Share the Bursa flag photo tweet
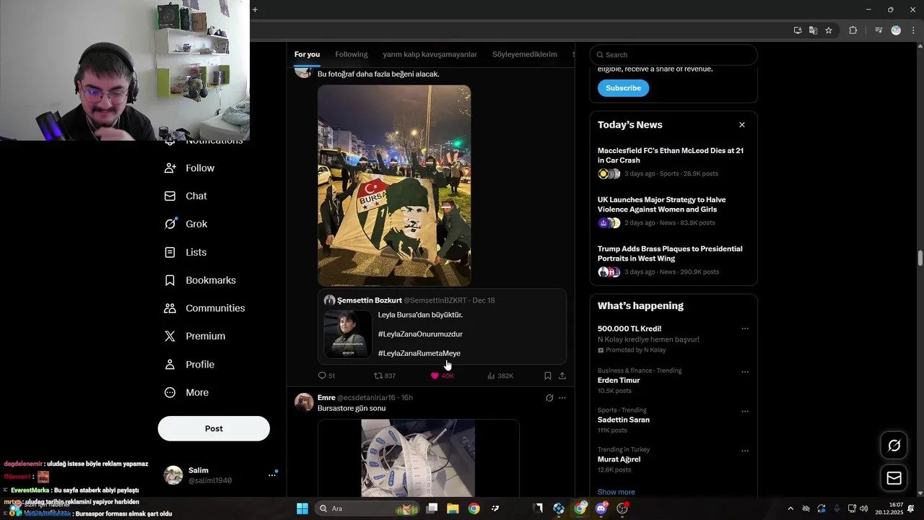 (x=562, y=376)
